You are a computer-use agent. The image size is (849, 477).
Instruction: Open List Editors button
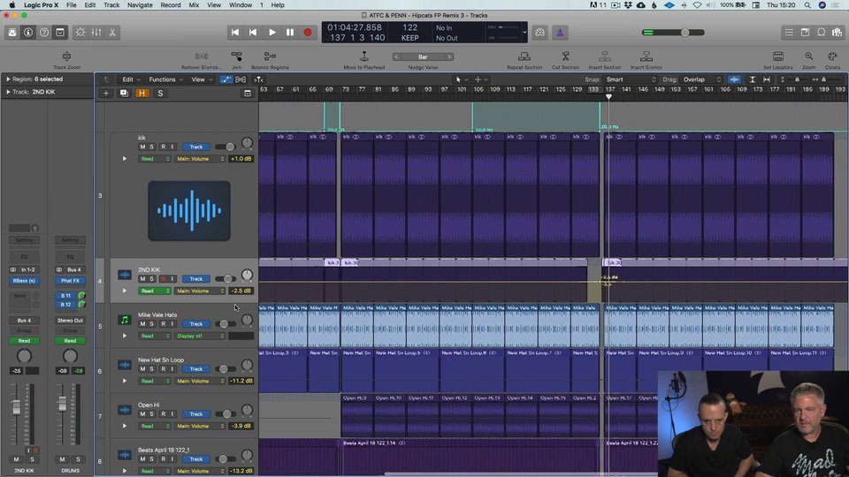click(x=789, y=33)
